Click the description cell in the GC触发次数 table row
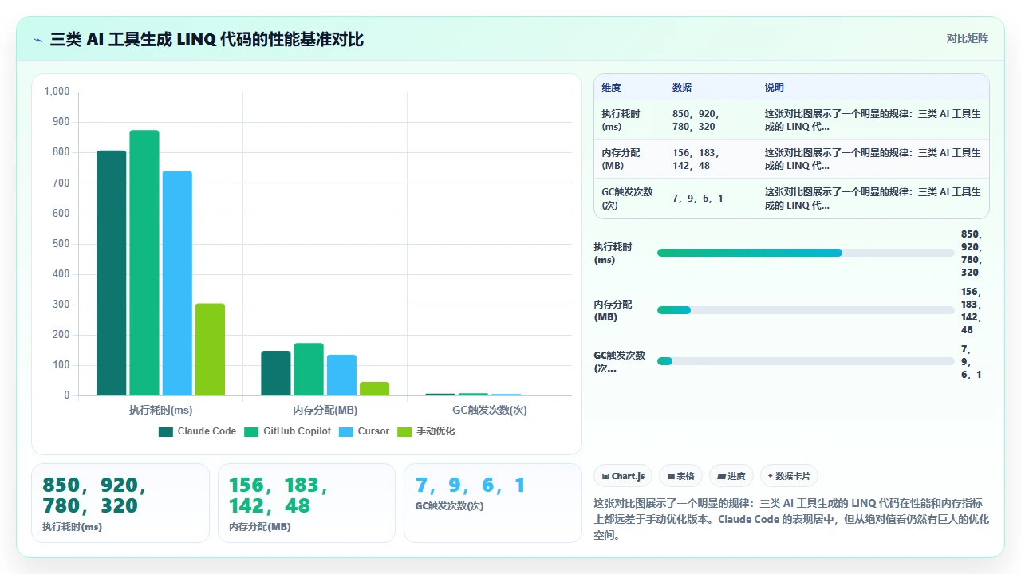This screenshot has height=574, width=1021. (873, 199)
